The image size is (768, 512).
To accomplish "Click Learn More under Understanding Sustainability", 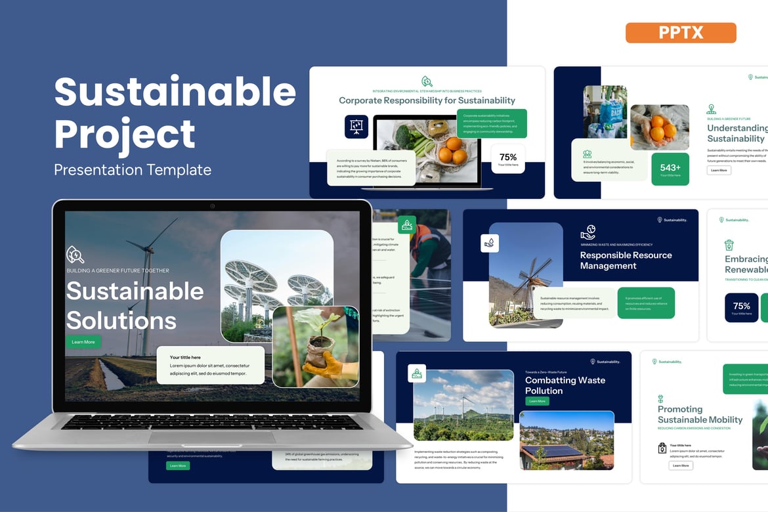I will point(719,171).
